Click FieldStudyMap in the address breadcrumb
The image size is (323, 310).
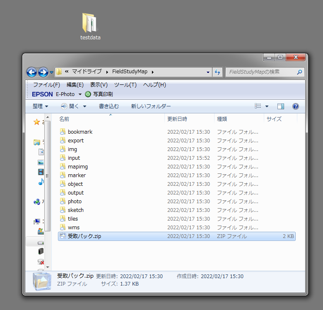pos(130,72)
